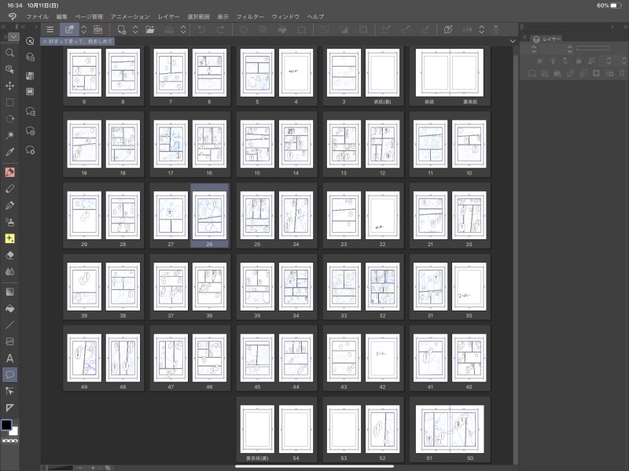Select the Operation object tool
Screen dimensions: 629x471
[x=9, y=69]
